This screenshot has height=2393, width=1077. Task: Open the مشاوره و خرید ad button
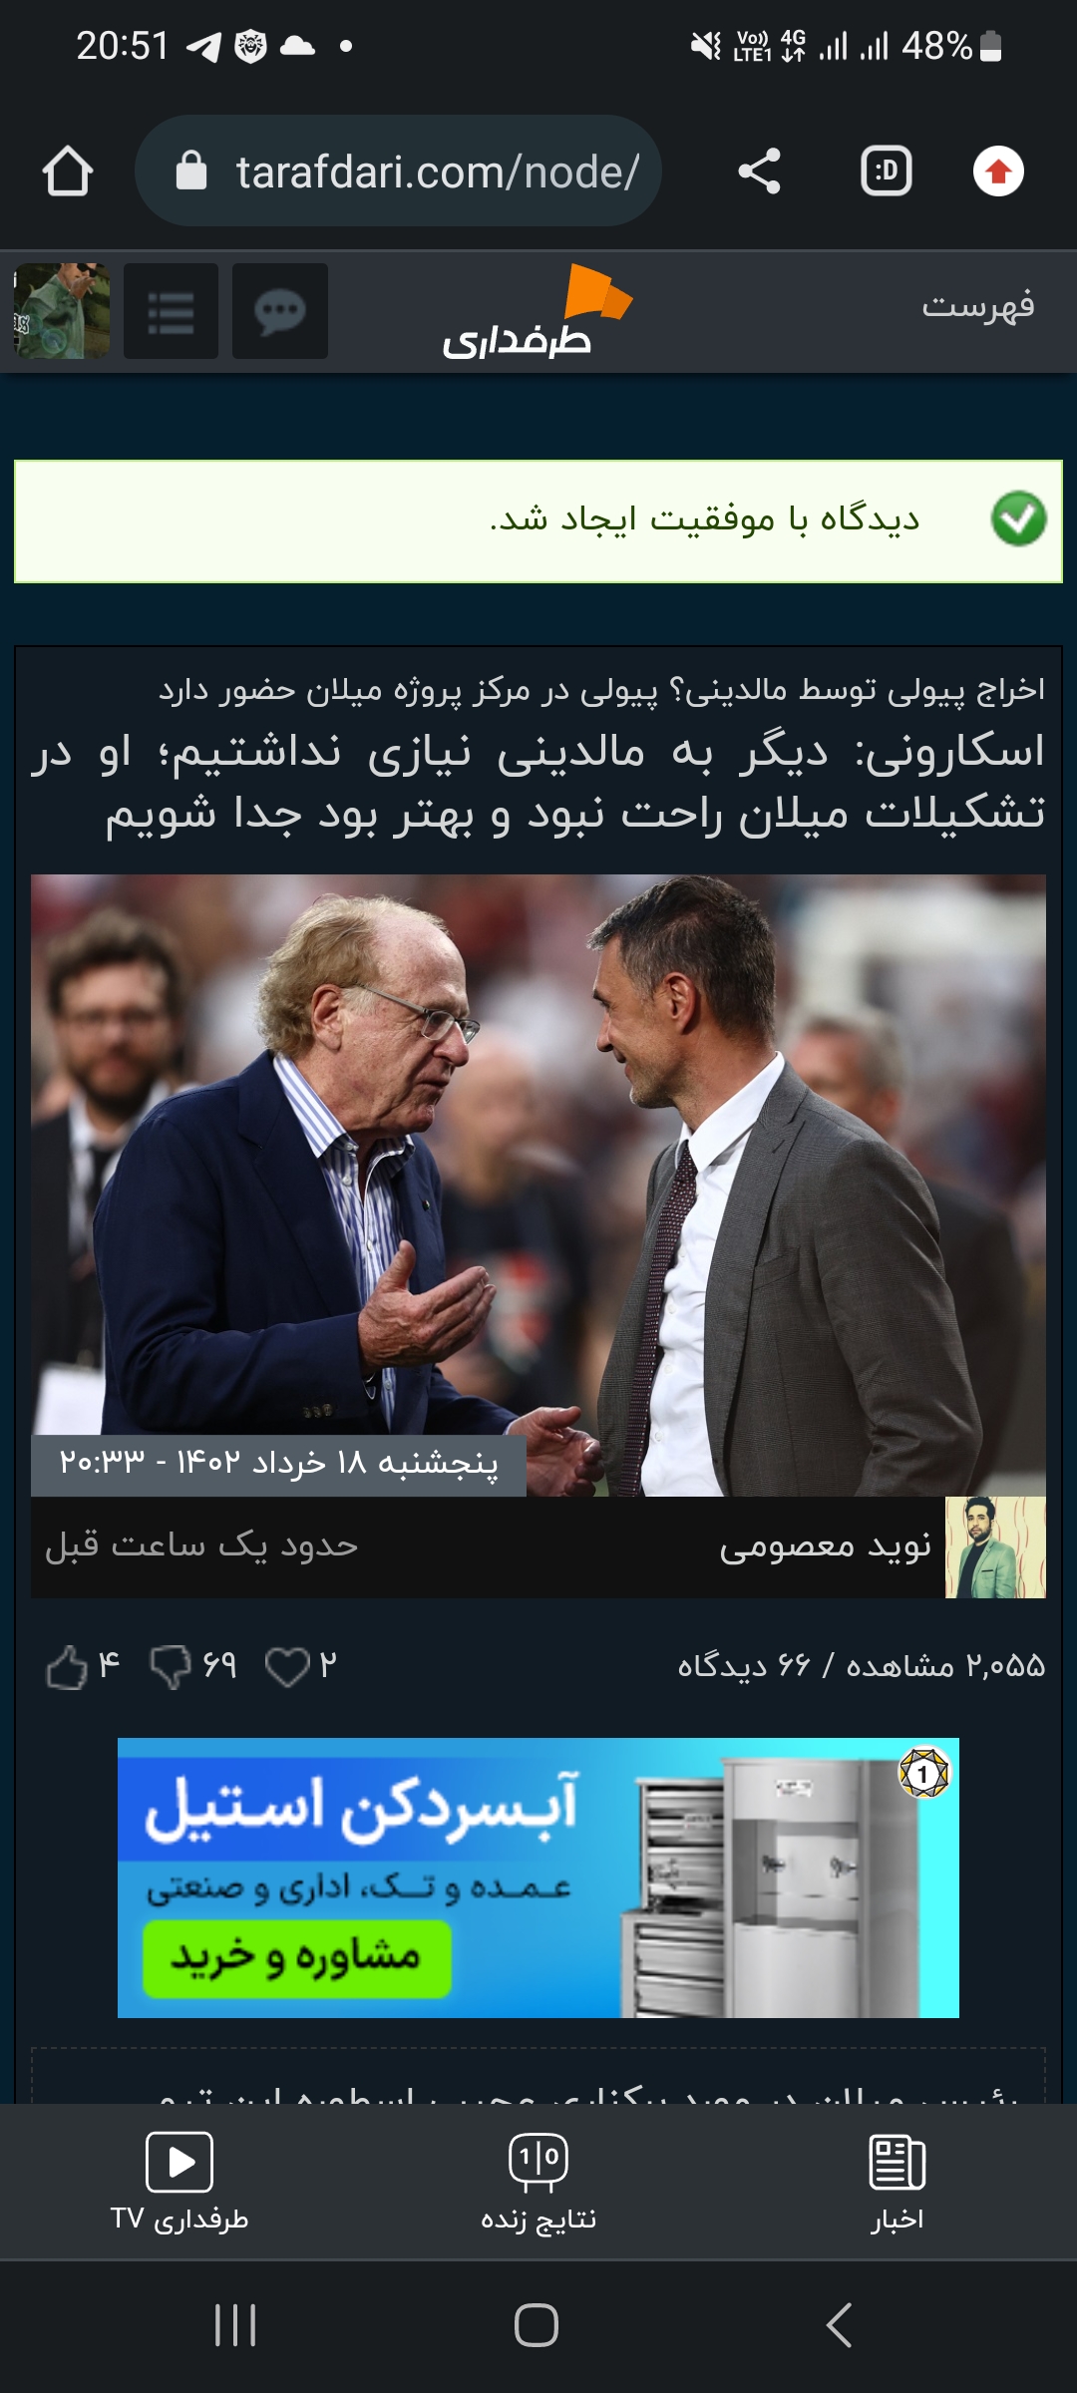[x=297, y=1959]
